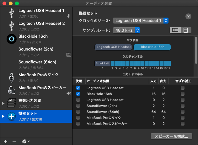Click the right-side vertical scrollbar
This screenshot has height=145, width=198.
[x=196, y=50]
